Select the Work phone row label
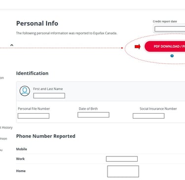 (x=20, y=159)
